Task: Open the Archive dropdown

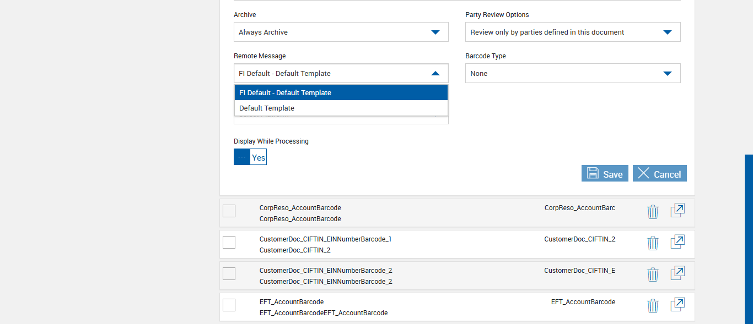Action: click(x=341, y=32)
